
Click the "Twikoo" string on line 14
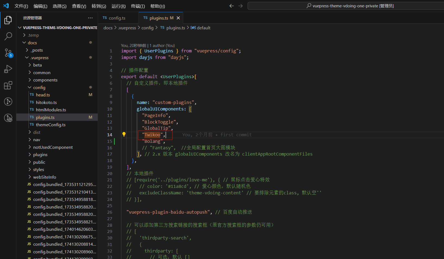(152, 135)
